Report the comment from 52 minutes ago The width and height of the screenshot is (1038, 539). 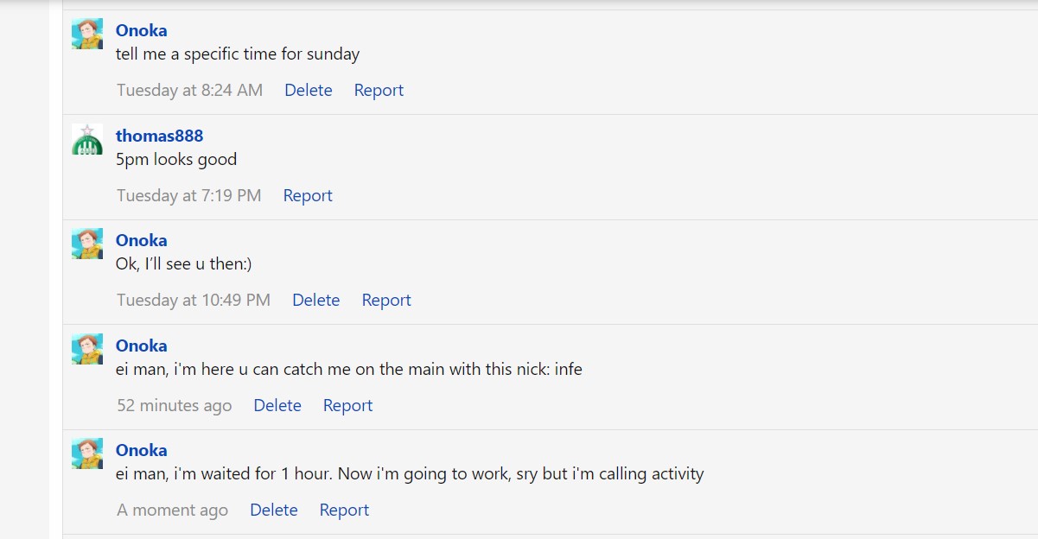click(347, 405)
